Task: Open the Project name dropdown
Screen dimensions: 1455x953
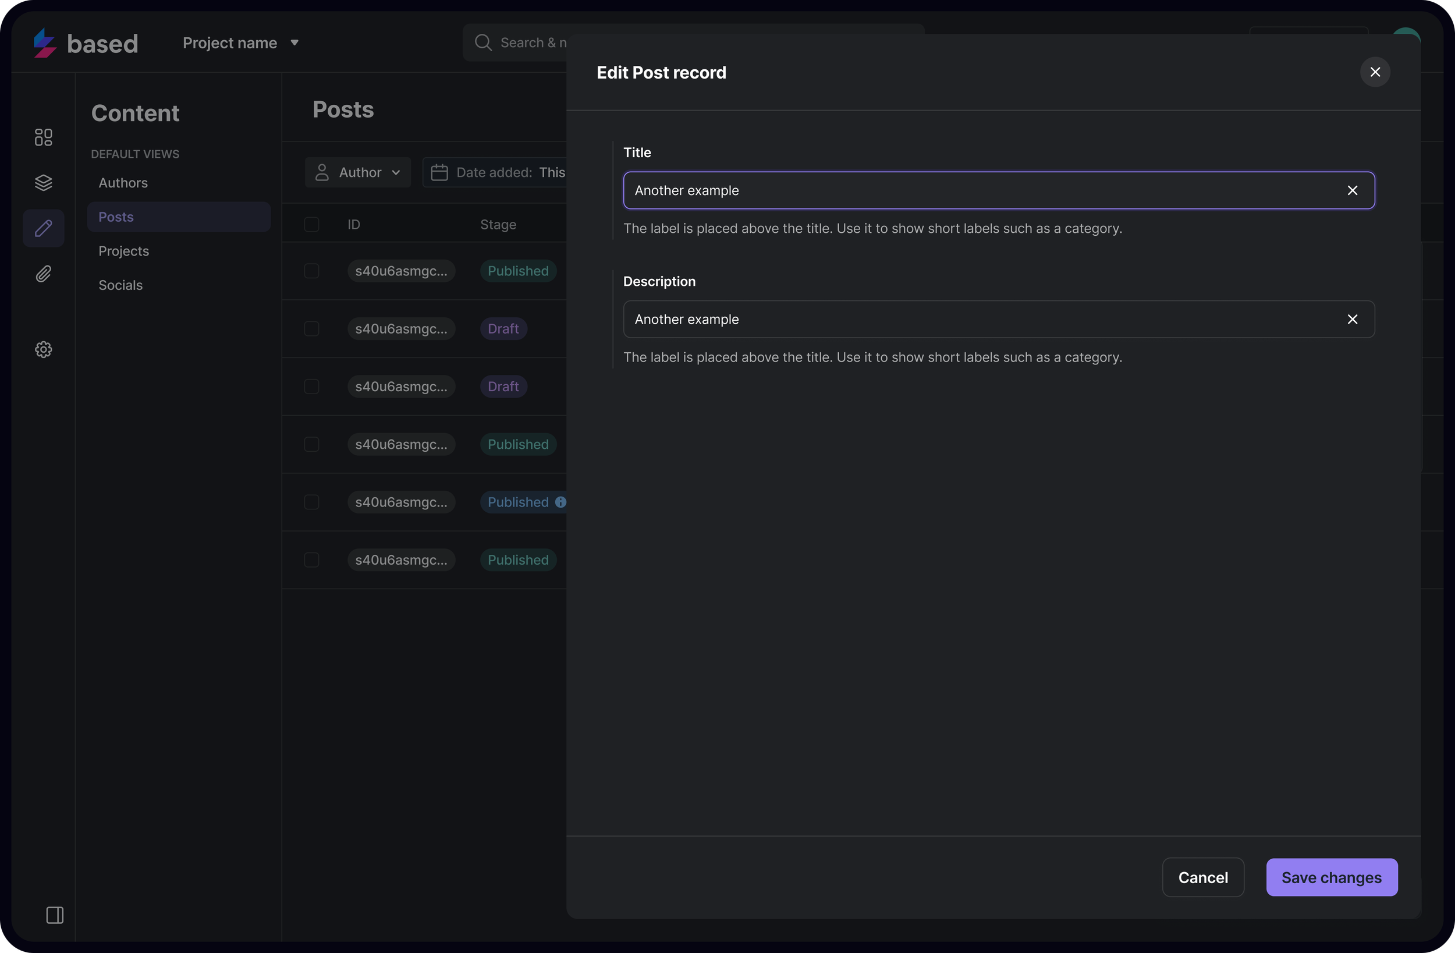Action: point(240,43)
